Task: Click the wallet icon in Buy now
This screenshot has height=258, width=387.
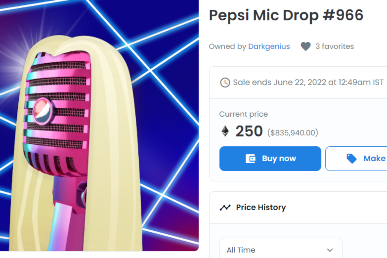Action: click(250, 159)
